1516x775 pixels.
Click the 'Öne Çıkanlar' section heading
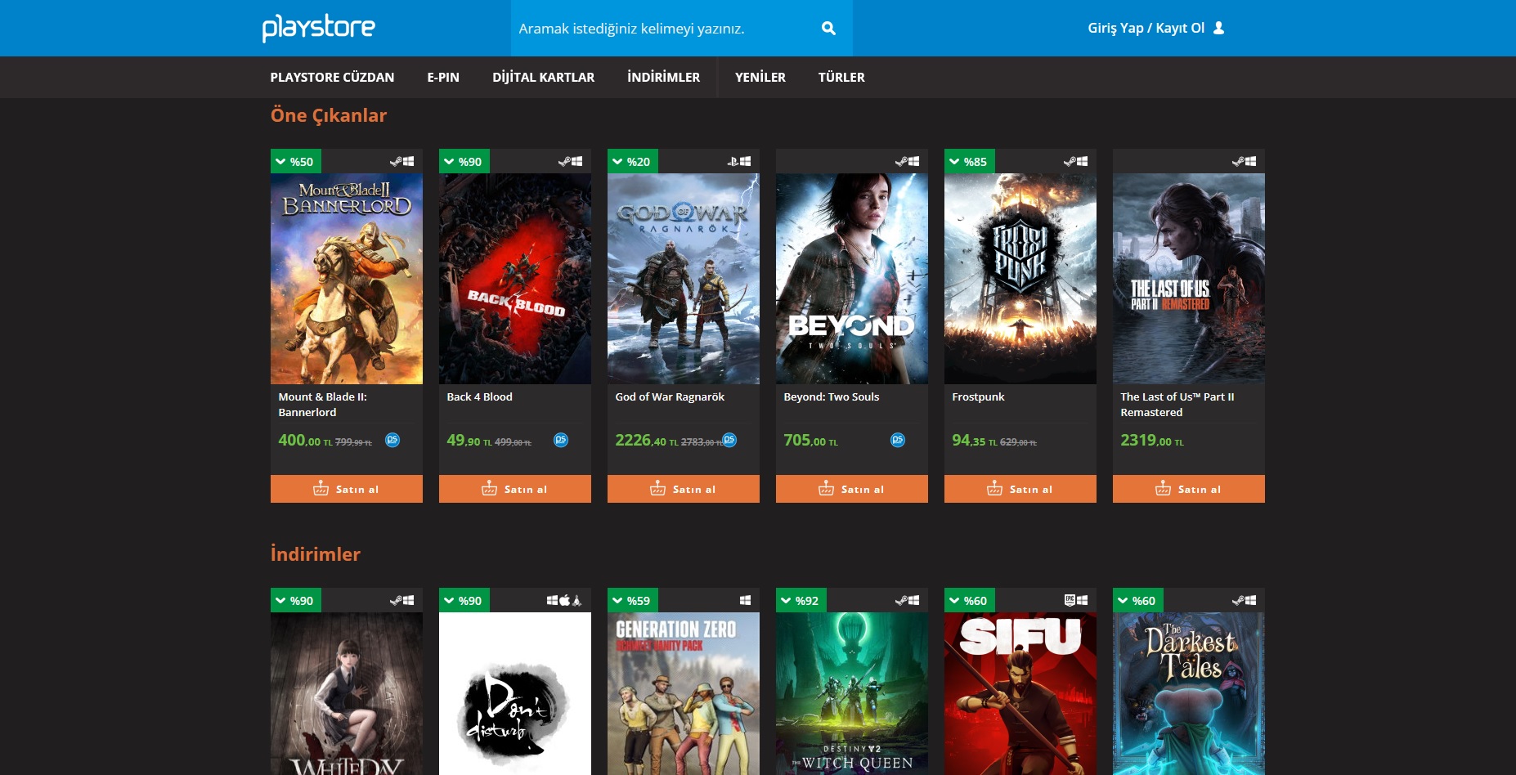tap(329, 115)
